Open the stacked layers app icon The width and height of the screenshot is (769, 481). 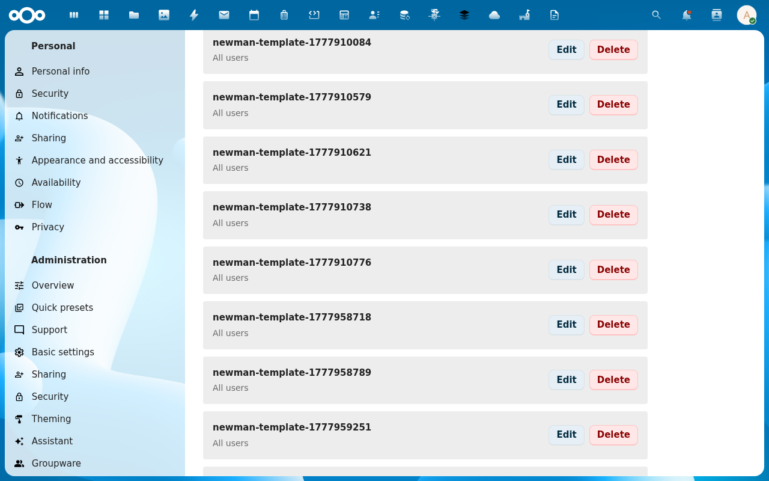464,15
